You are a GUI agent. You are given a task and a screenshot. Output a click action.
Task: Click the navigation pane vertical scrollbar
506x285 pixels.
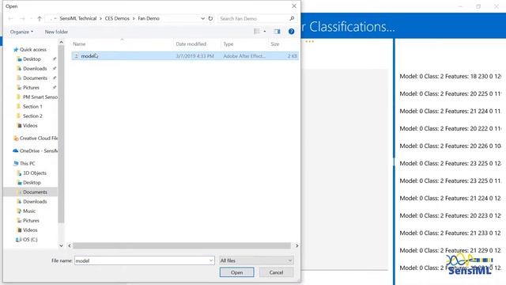coord(61,134)
